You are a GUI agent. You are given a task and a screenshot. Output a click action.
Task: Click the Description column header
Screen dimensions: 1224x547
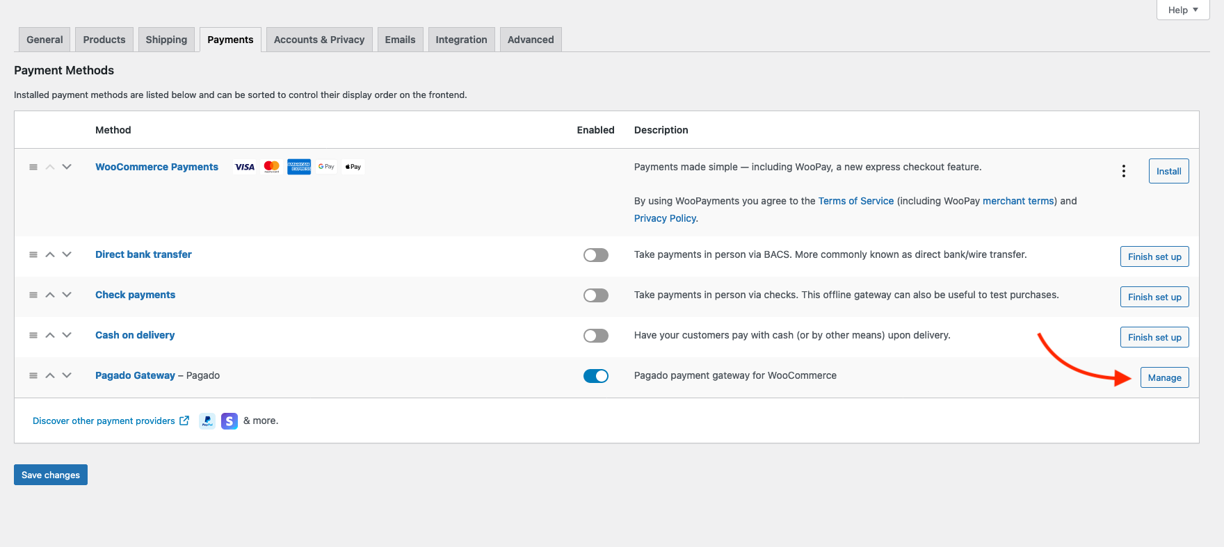coord(661,130)
